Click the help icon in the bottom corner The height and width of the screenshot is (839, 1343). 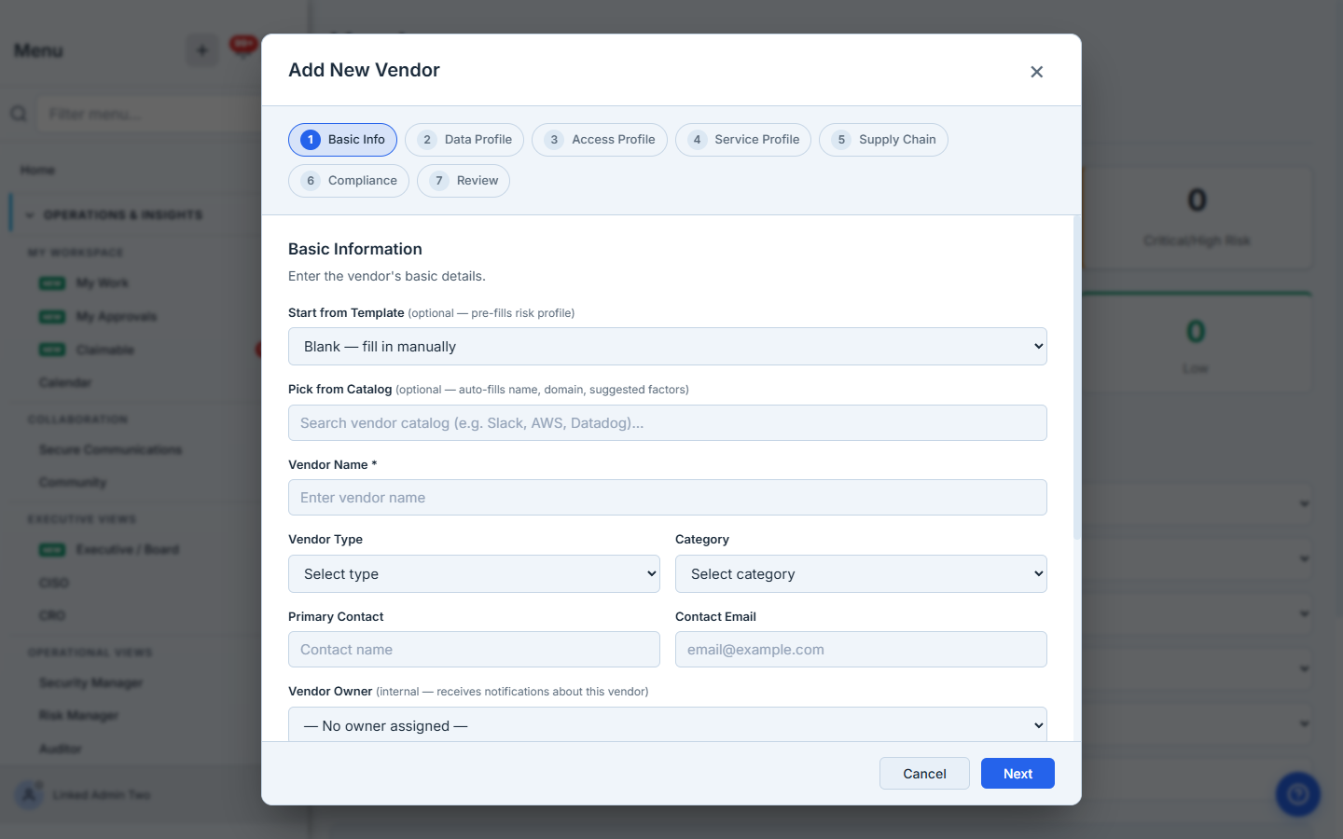1298,794
